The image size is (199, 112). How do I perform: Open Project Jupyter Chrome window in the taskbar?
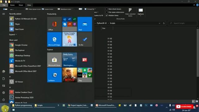coord(78,105)
